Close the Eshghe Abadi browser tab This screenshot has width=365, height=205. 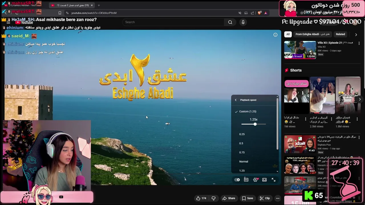92,5
